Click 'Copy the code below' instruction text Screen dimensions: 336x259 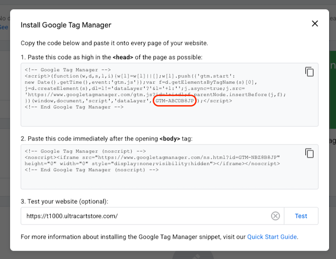(x=114, y=43)
